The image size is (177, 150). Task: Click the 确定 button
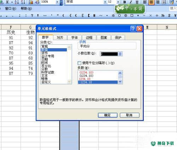[108, 115]
